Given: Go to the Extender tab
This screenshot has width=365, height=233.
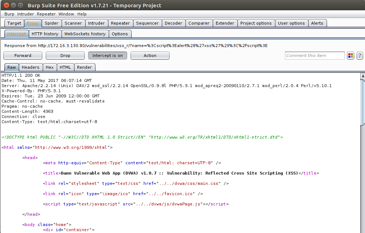Looking at the screenshot, I should pos(225,23).
